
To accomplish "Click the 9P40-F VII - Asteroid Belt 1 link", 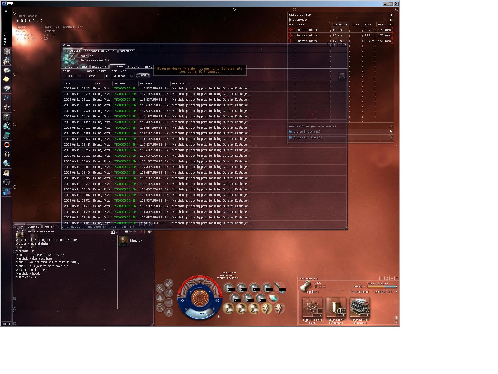I will (x=63, y=27).
